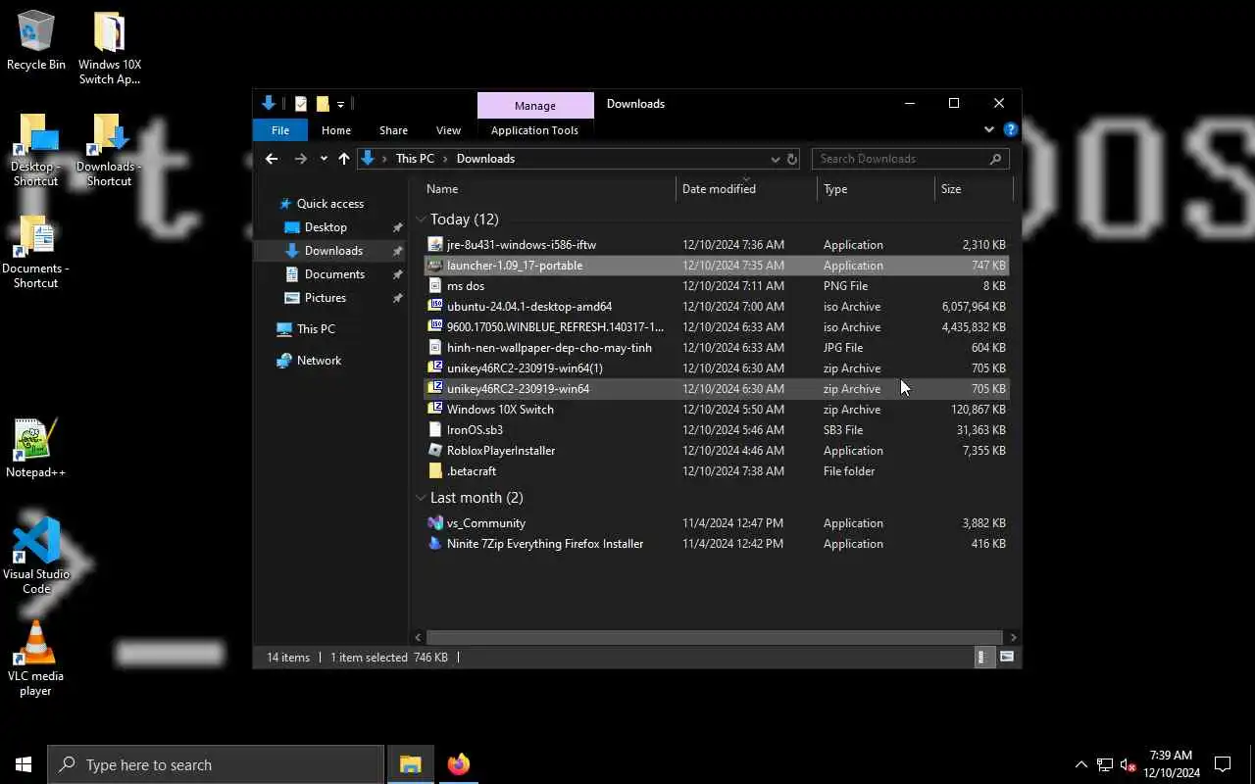The height and width of the screenshot is (784, 1255).
Task: Open Firefox from the taskbar
Action: pyautogui.click(x=458, y=764)
